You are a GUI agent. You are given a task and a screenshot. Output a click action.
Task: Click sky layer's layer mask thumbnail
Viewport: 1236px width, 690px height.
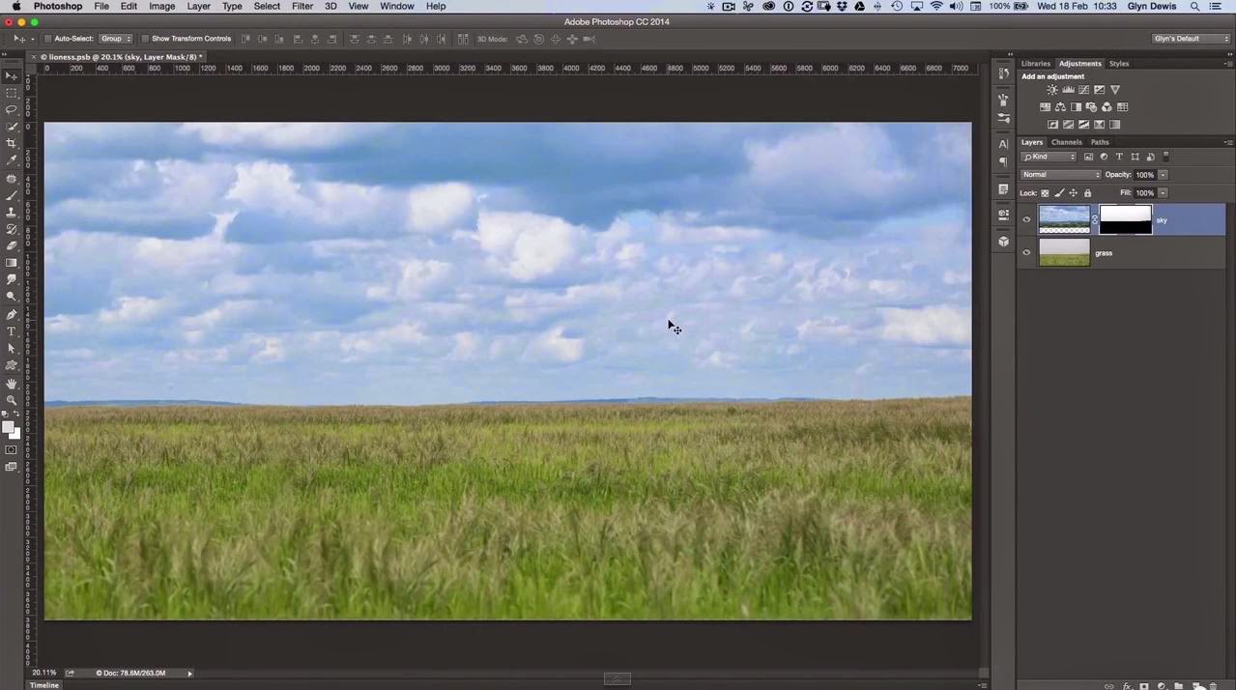pyautogui.click(x=1124, y=219)
